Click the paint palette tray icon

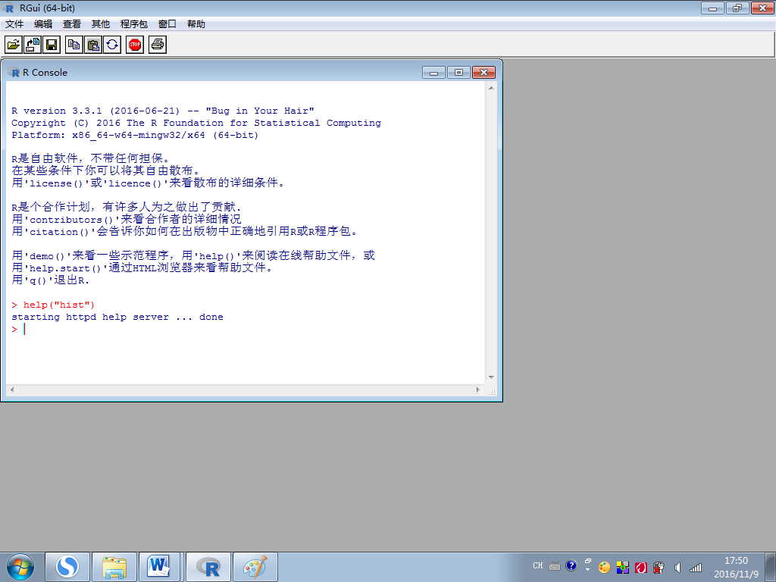604,568
